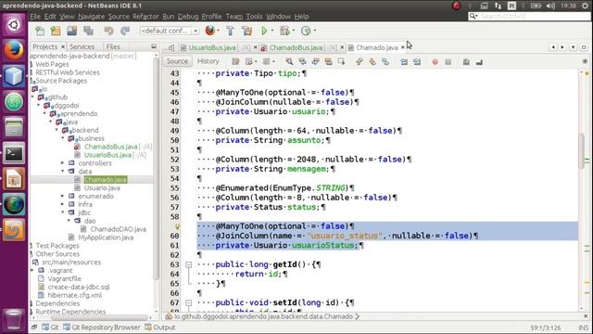Open the Debug Project dropdown arrow

[294, 31]
